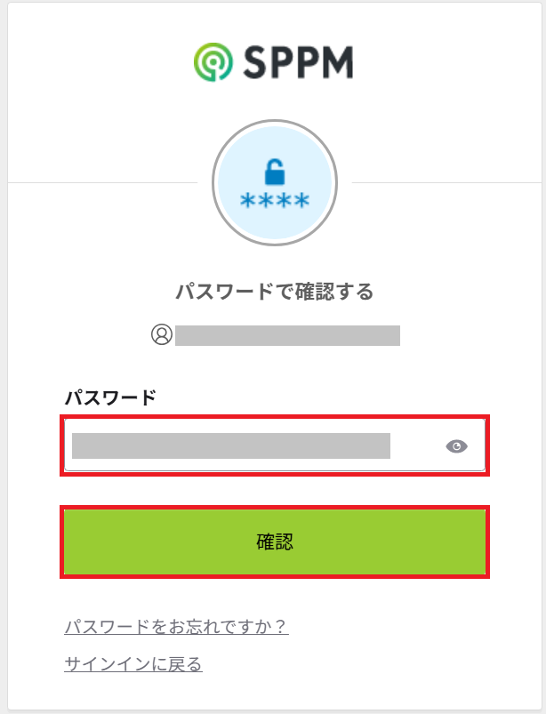
Task: Click the masked password text inside the field
Action: [231, 445]
